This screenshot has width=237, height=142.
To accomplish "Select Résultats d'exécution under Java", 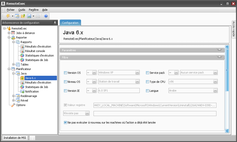I will (x=38, y=82).
